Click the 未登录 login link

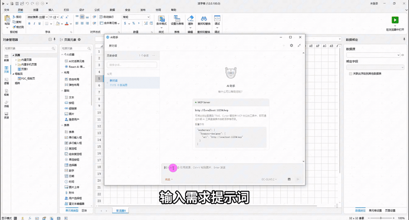tap(374, 4)
